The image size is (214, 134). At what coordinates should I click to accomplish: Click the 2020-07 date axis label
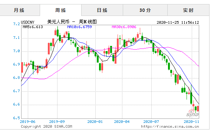point(151,122)
